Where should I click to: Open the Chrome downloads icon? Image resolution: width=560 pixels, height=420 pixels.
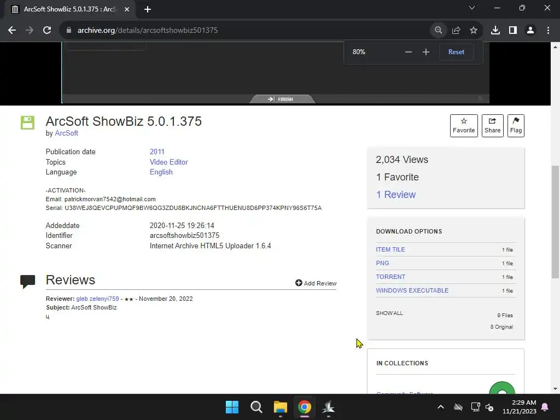pyautogui.click(x=495, y=31)
